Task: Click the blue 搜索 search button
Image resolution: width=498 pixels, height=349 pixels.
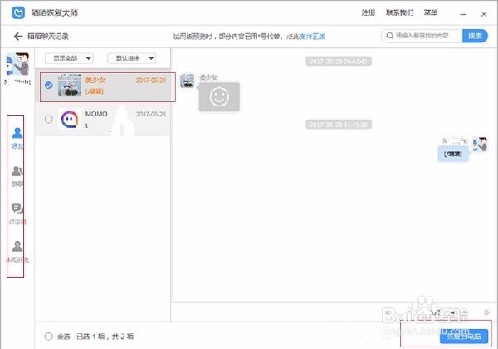Action: 475,36
